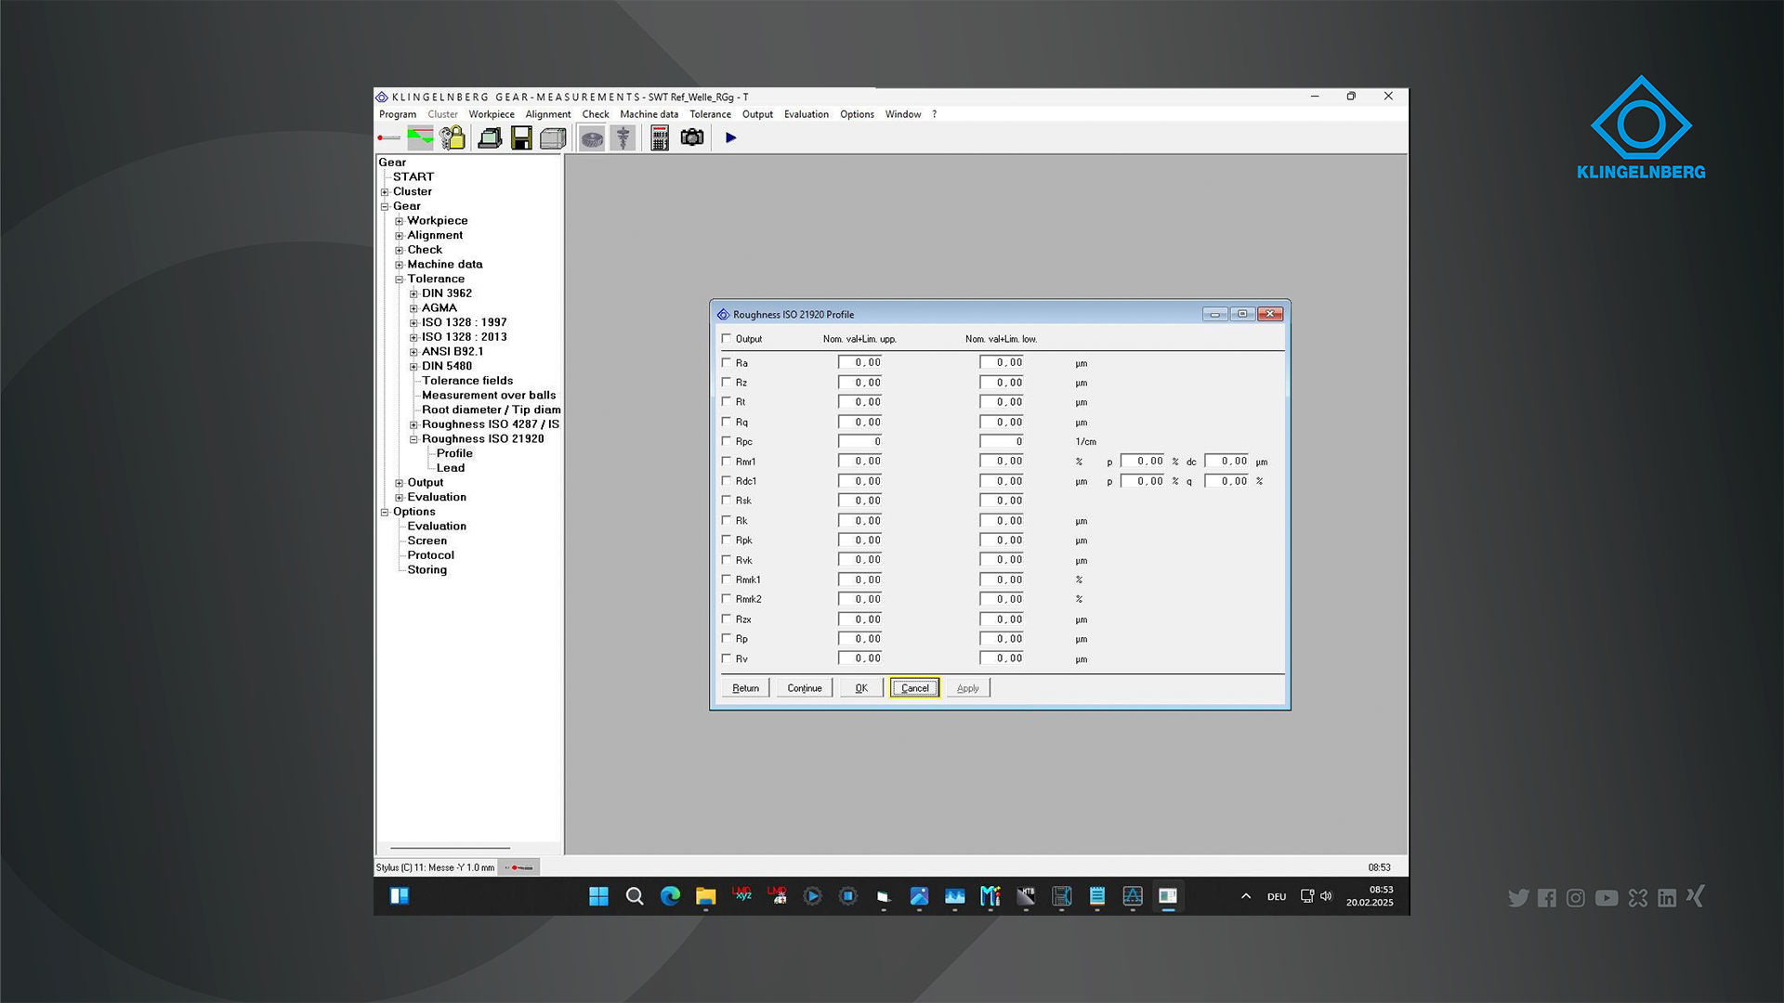Collapse the Options tree node
This screenshot has height=1003, width=1784.
tap(385, 513)
